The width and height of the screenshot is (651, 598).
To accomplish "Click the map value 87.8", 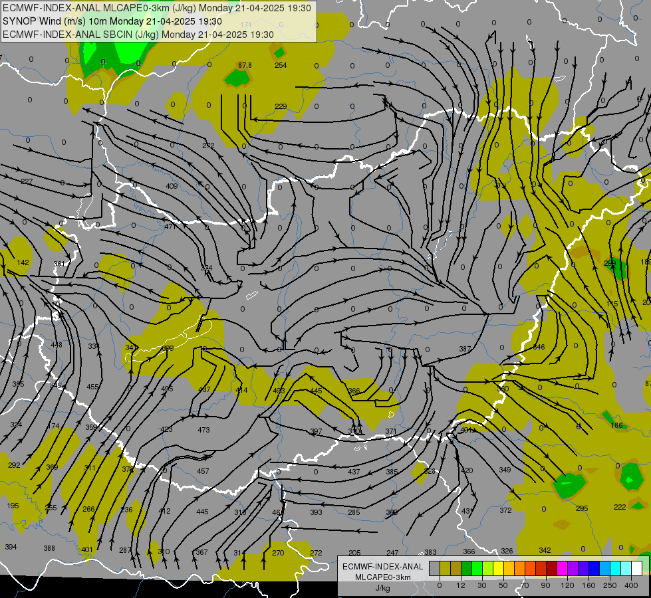I will pos(245,65).
